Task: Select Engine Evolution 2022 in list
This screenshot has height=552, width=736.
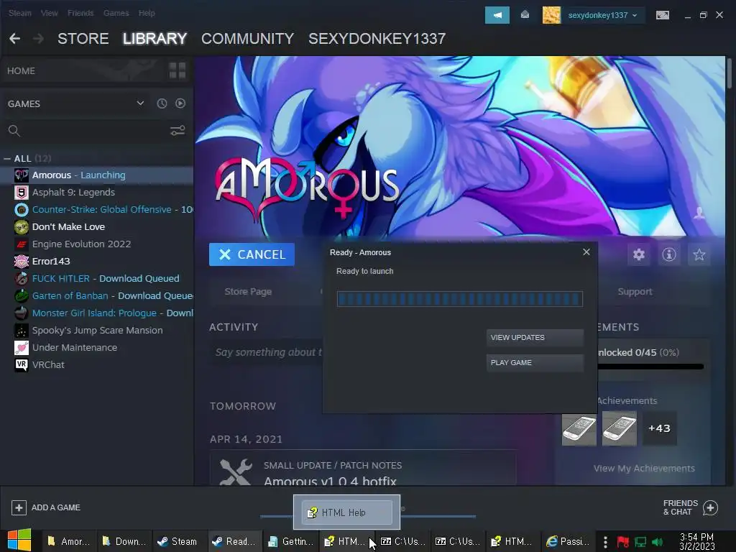Action: (97, 244)
